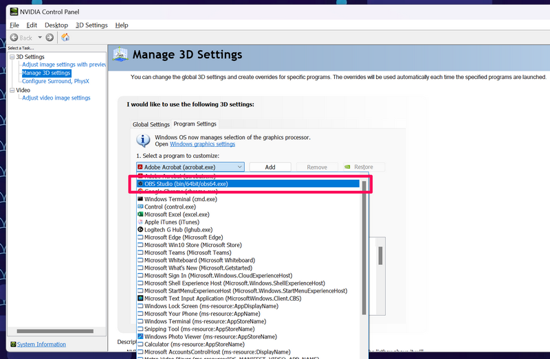
Task: Select Configure Surround, PhysX in the tree
Action: [x=55, y=81]
